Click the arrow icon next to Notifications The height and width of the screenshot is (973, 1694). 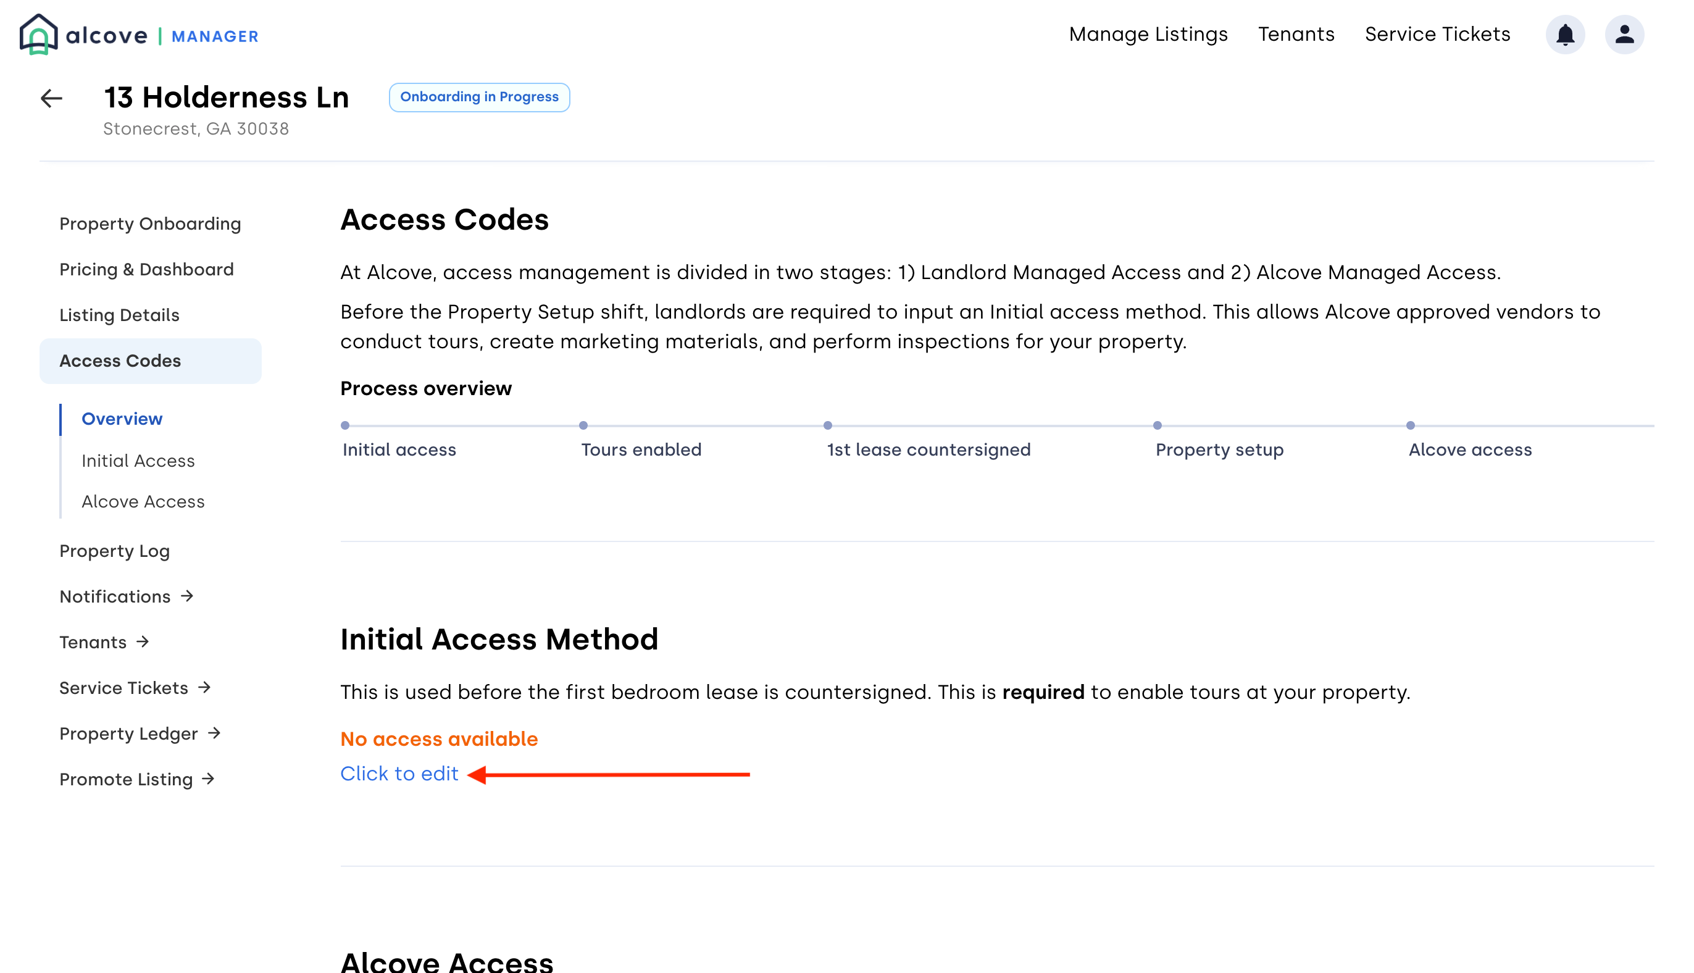coord(188,595)
